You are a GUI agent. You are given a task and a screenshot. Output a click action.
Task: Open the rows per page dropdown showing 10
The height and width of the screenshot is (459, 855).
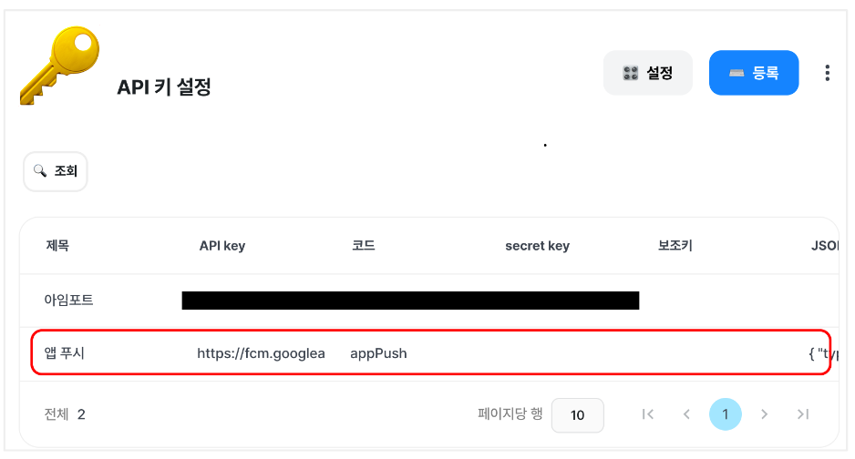tap(578, 415)
